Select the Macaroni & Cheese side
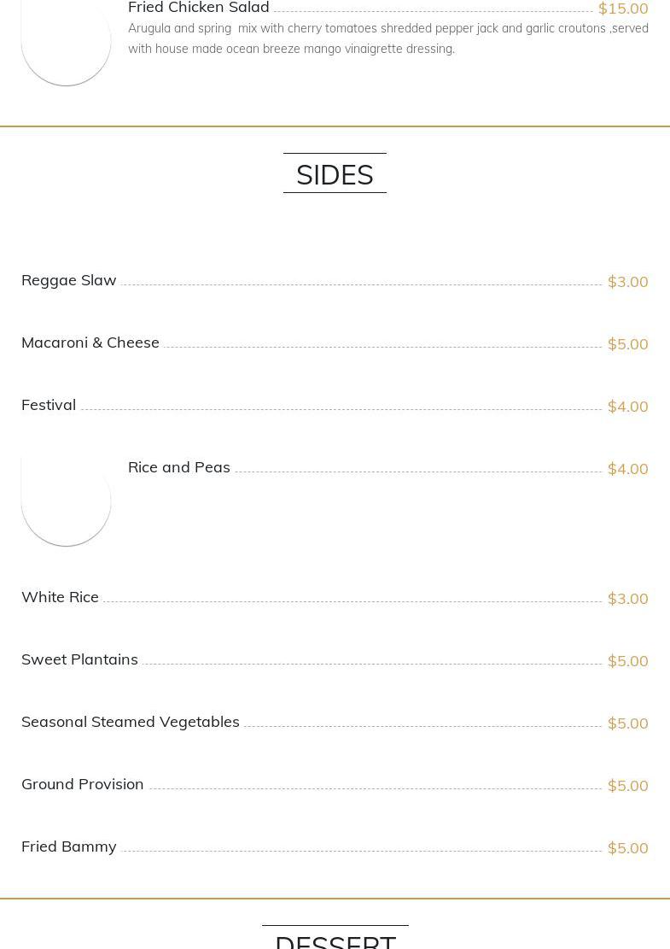The width and height of the screenshot is (670, 949). (90, 343)
